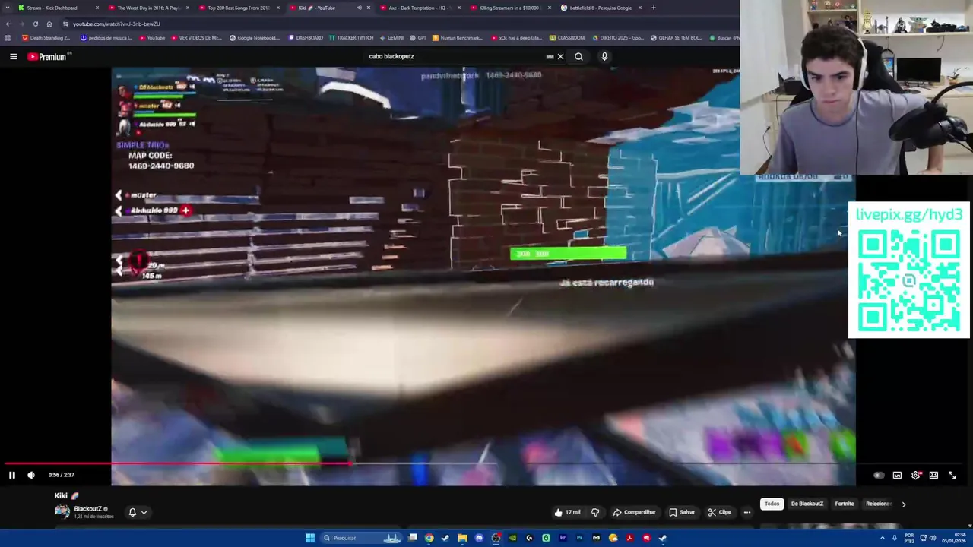This screenshot has width=973, height=547.
Task: Switch to 'The Worst Day in 2016' tab
Action: point(148,8)
